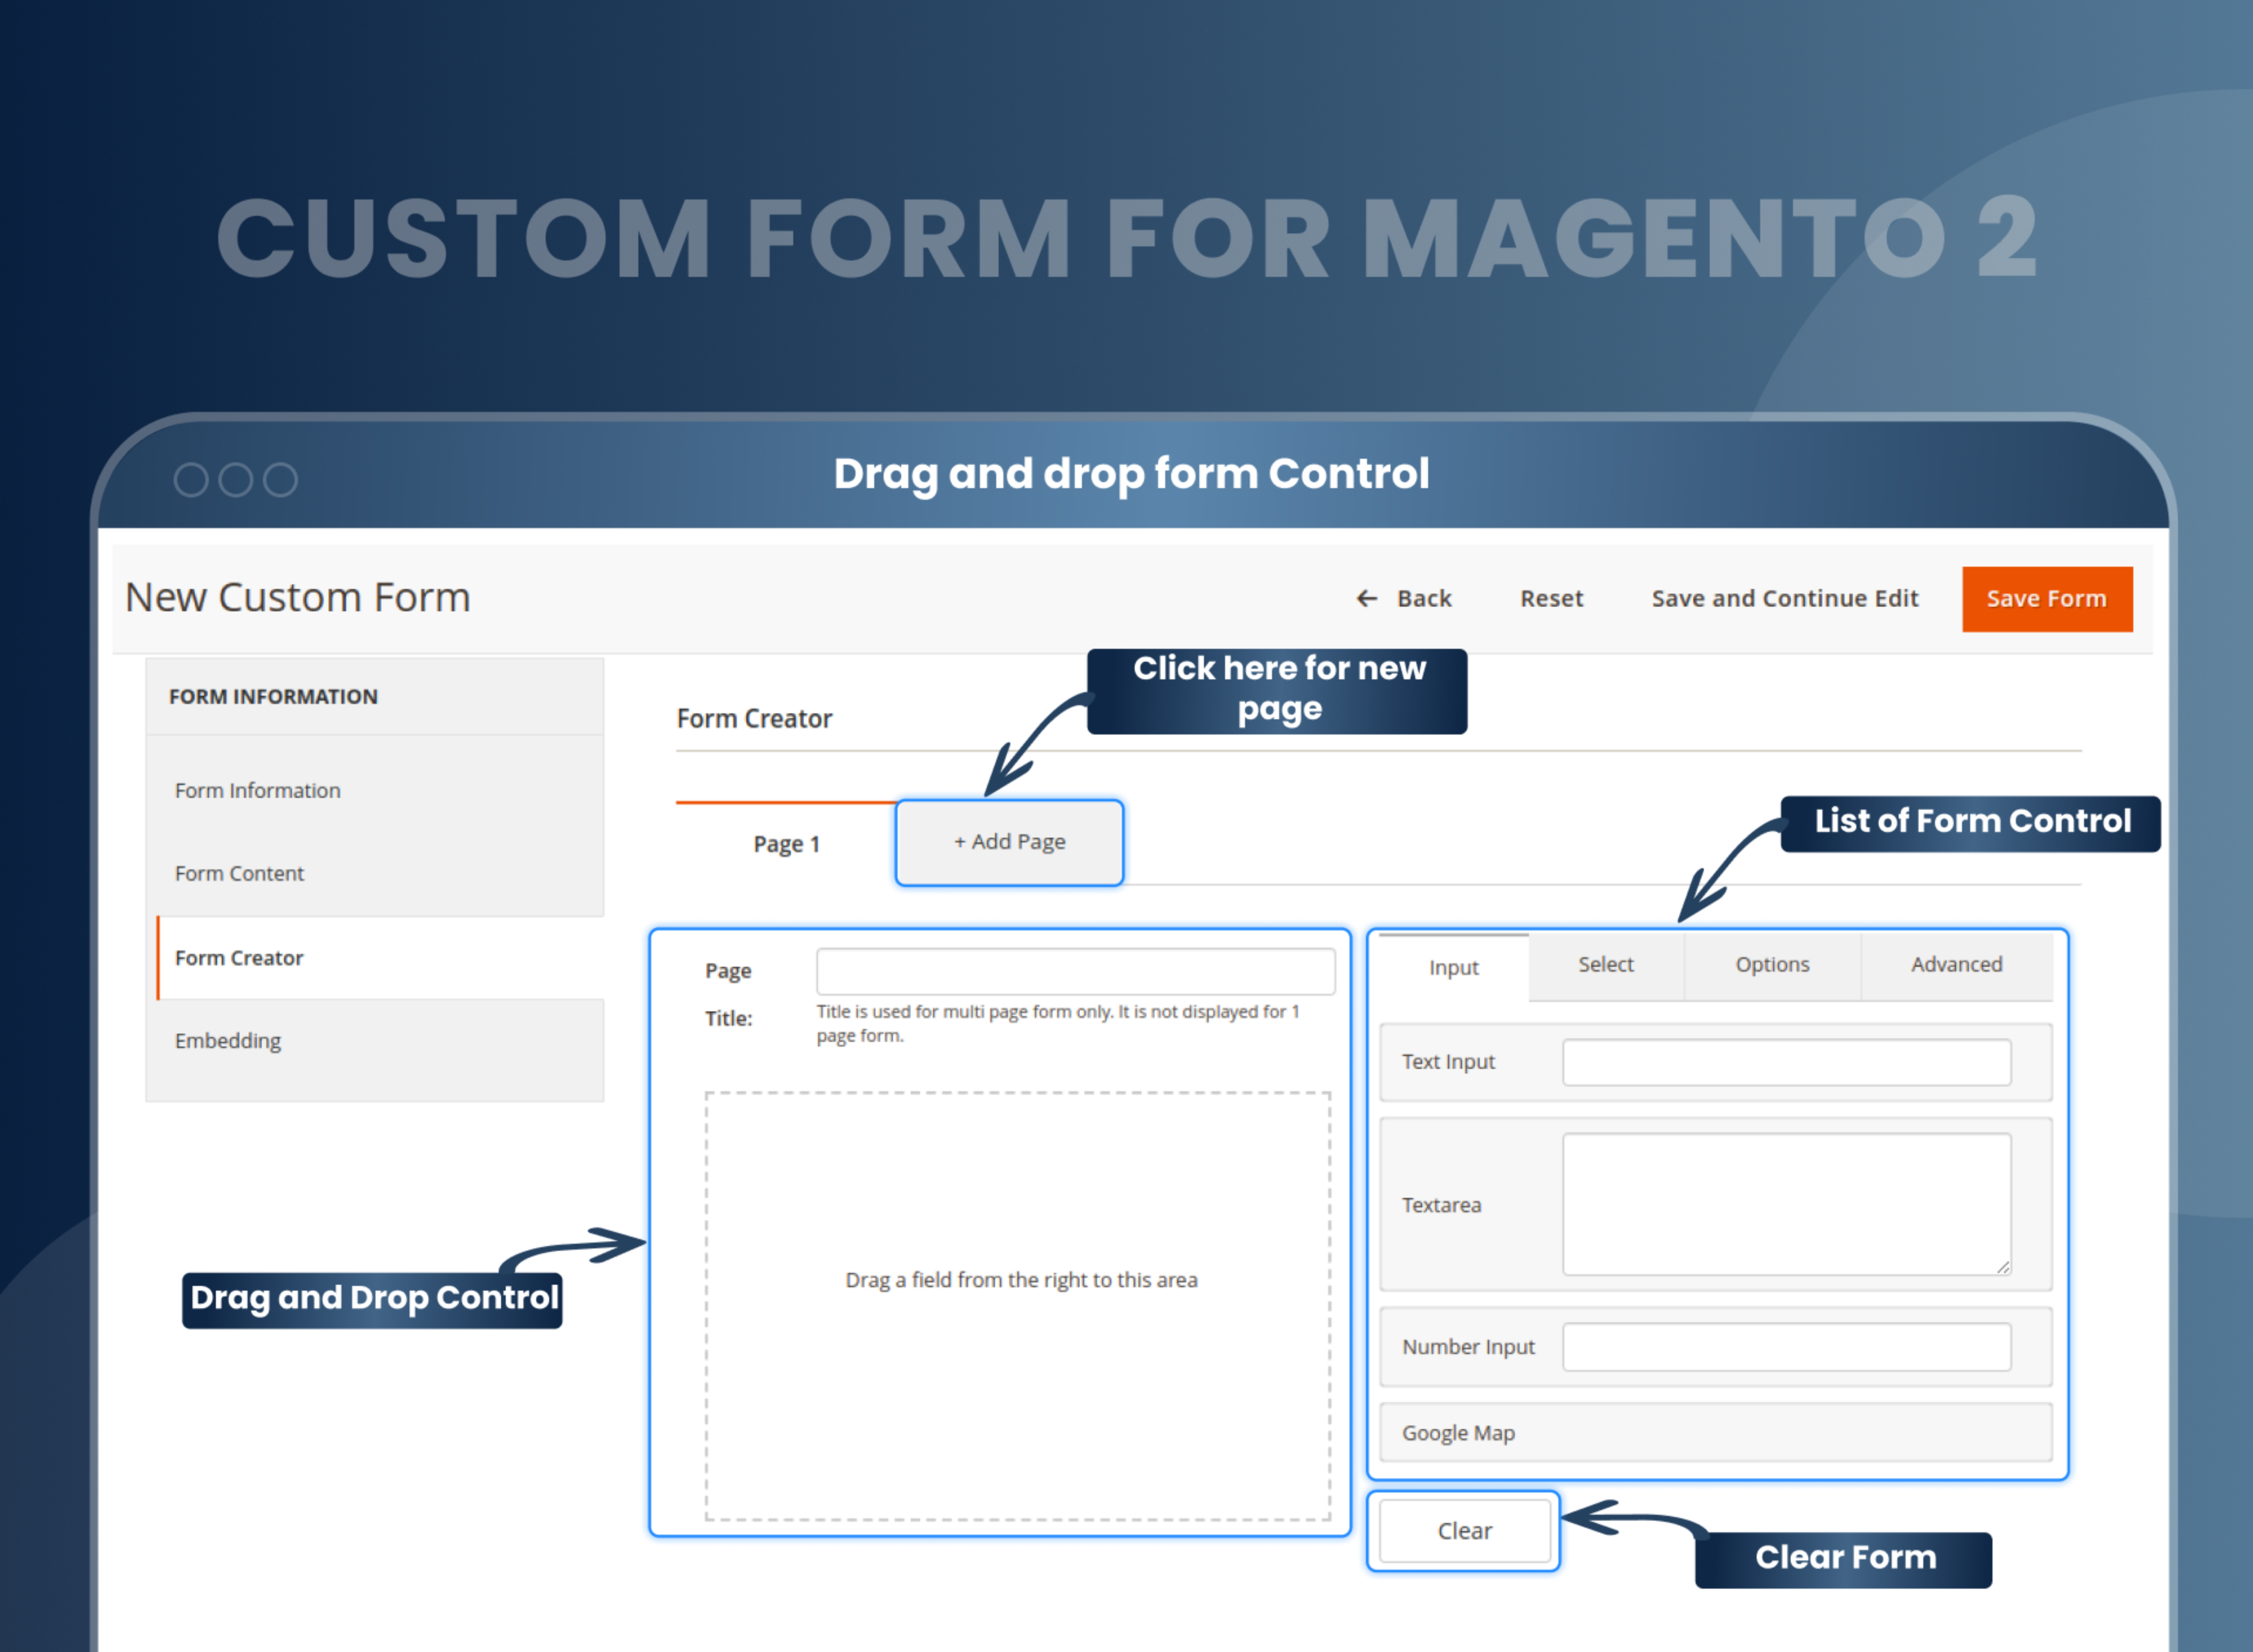Click the Form Creator section heading

(x=754, y=718)
